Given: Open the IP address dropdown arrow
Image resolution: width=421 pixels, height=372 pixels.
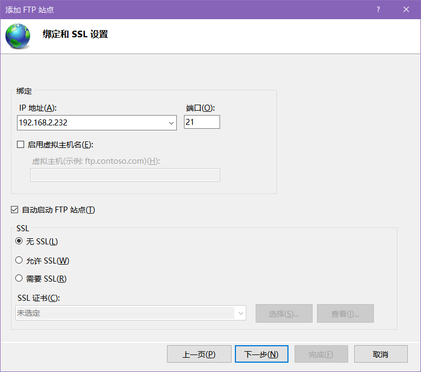Looking at the screenshot, I should click(x=171, y=123).
